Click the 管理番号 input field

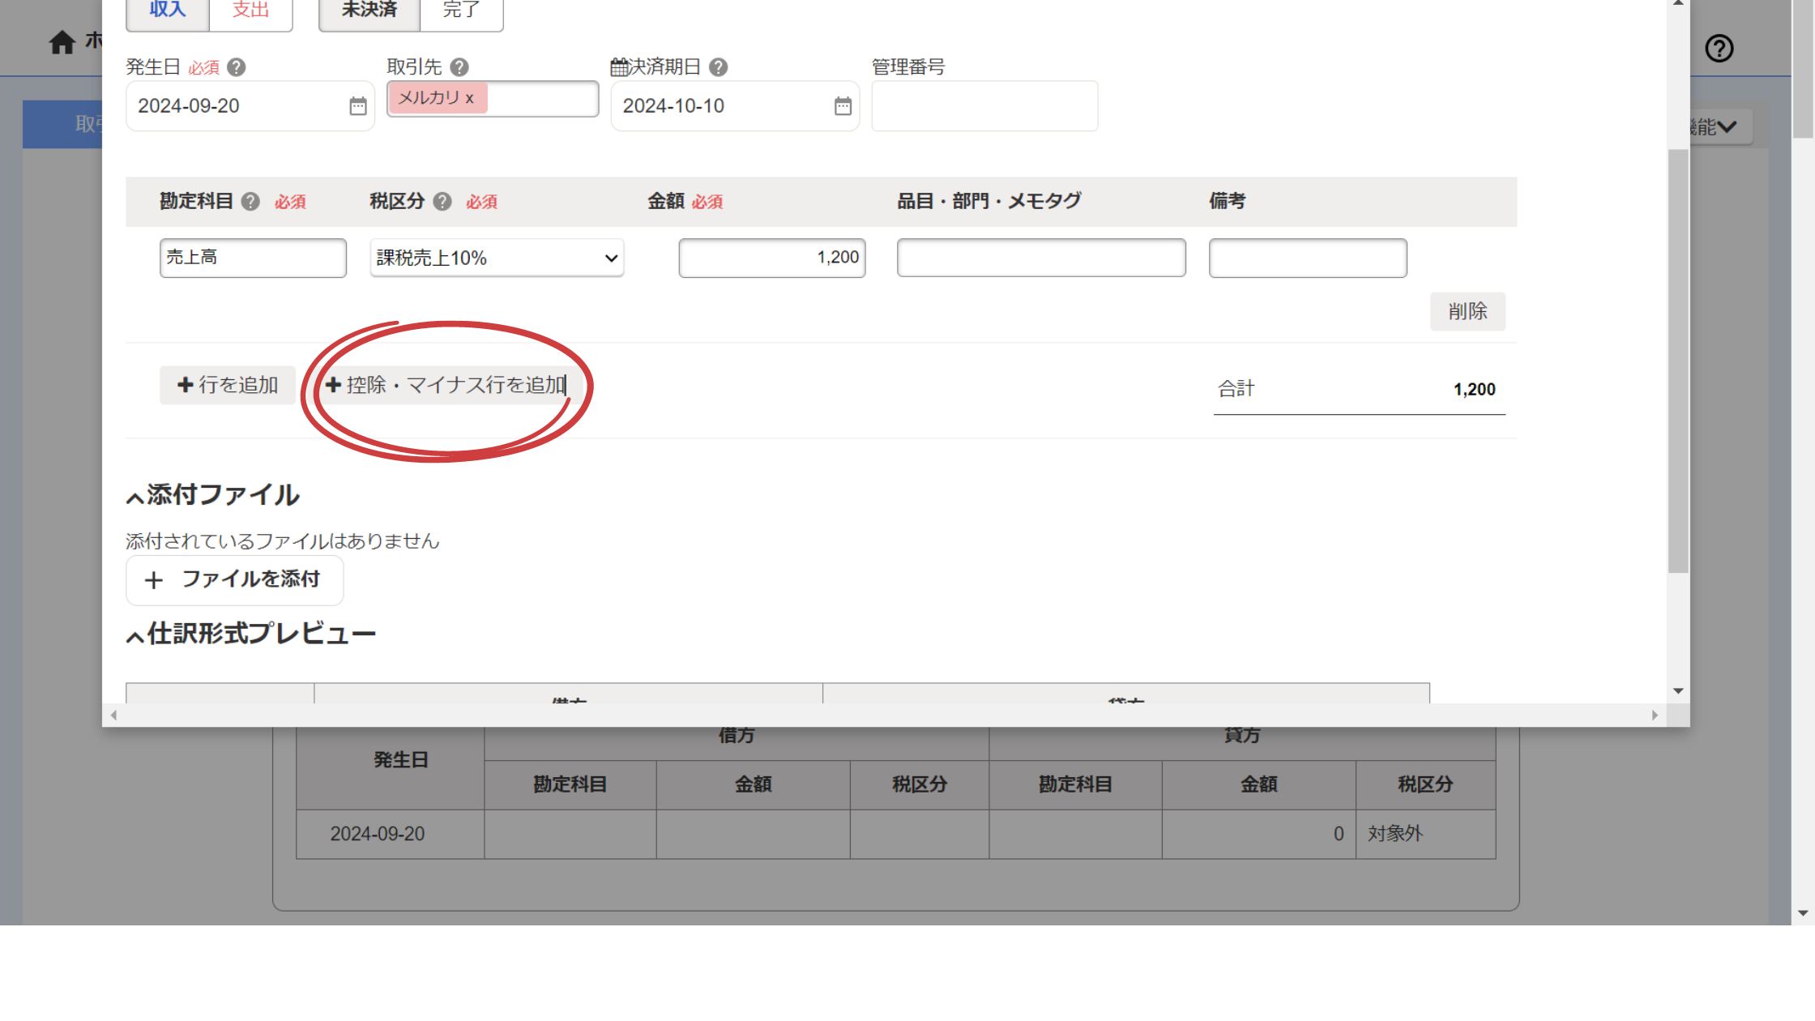[984, 106]
